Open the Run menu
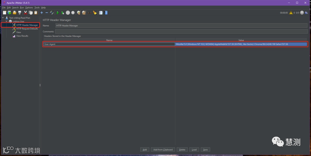 [x=22, y=7]
